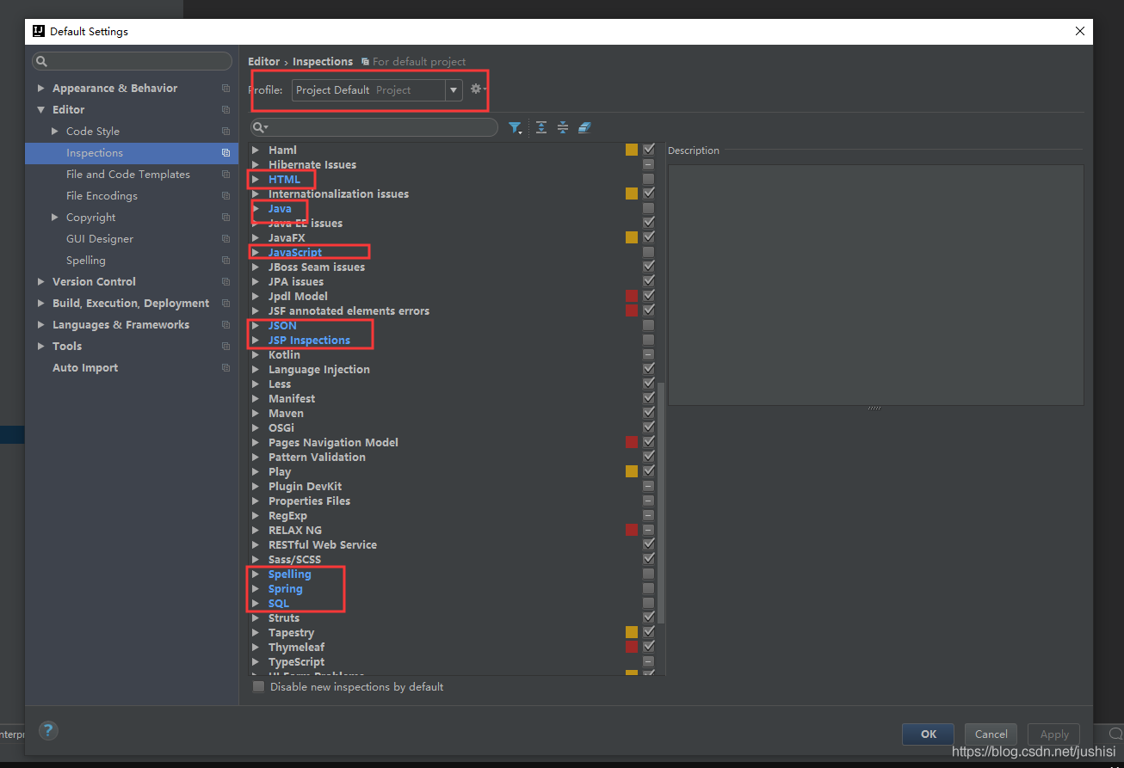The image size is (1124, 768).
Task: Click the Pages Navigation Model row label
Action: coord(333,442)
